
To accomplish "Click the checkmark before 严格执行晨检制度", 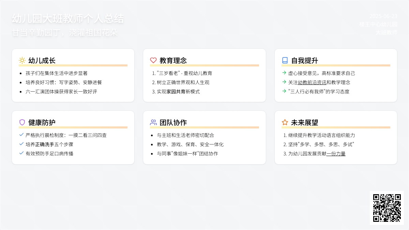I will (x=21, y=135).
